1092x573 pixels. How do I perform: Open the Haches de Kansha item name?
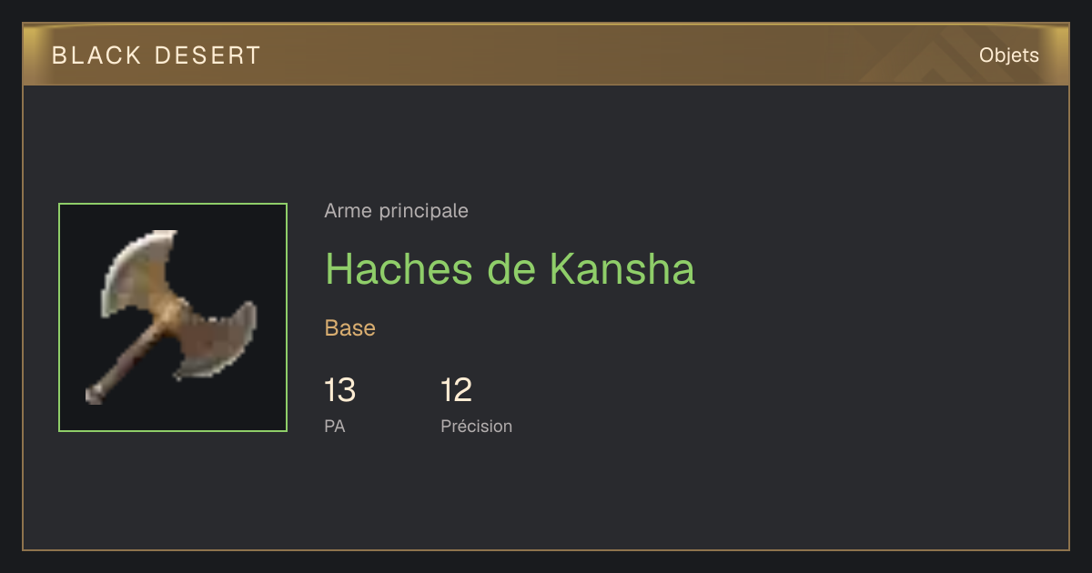click(x=510, y=268)
